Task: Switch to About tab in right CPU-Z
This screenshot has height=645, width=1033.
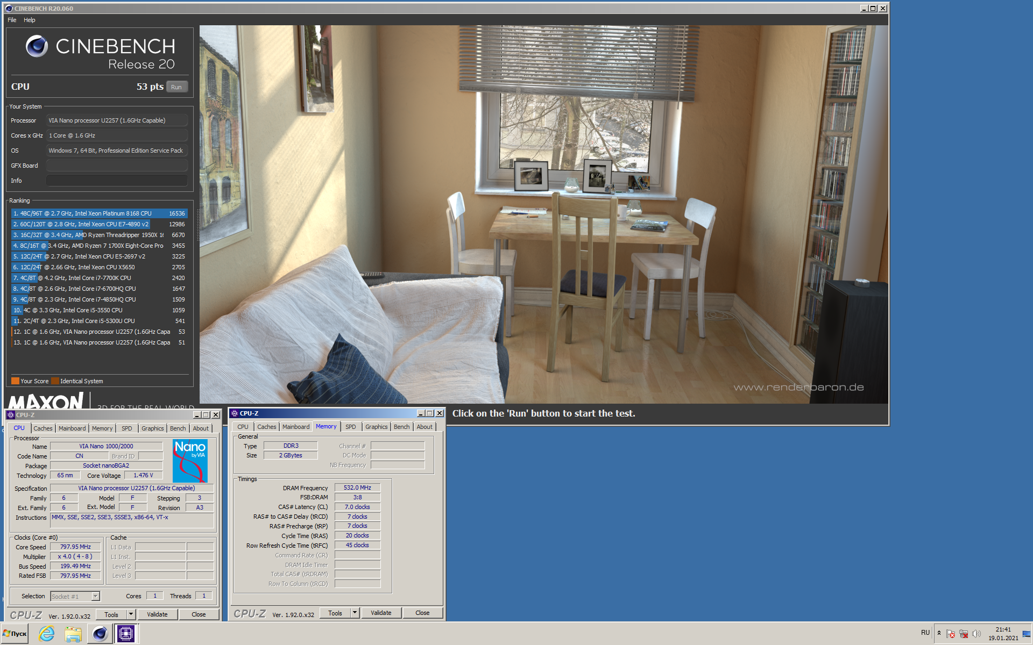Action: [x=424, y=427]
